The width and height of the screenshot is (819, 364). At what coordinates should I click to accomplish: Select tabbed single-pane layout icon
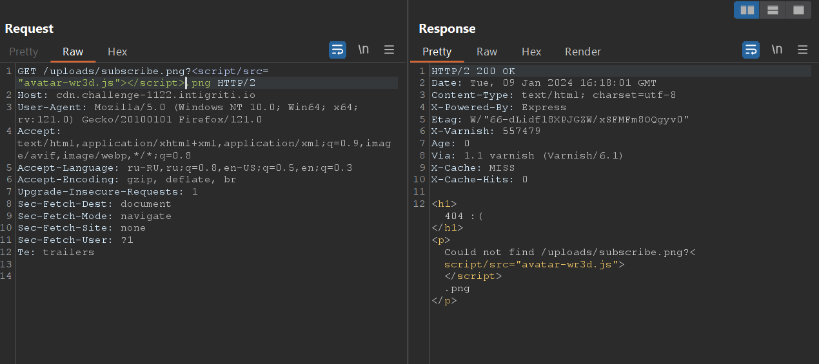pos(798,10)
